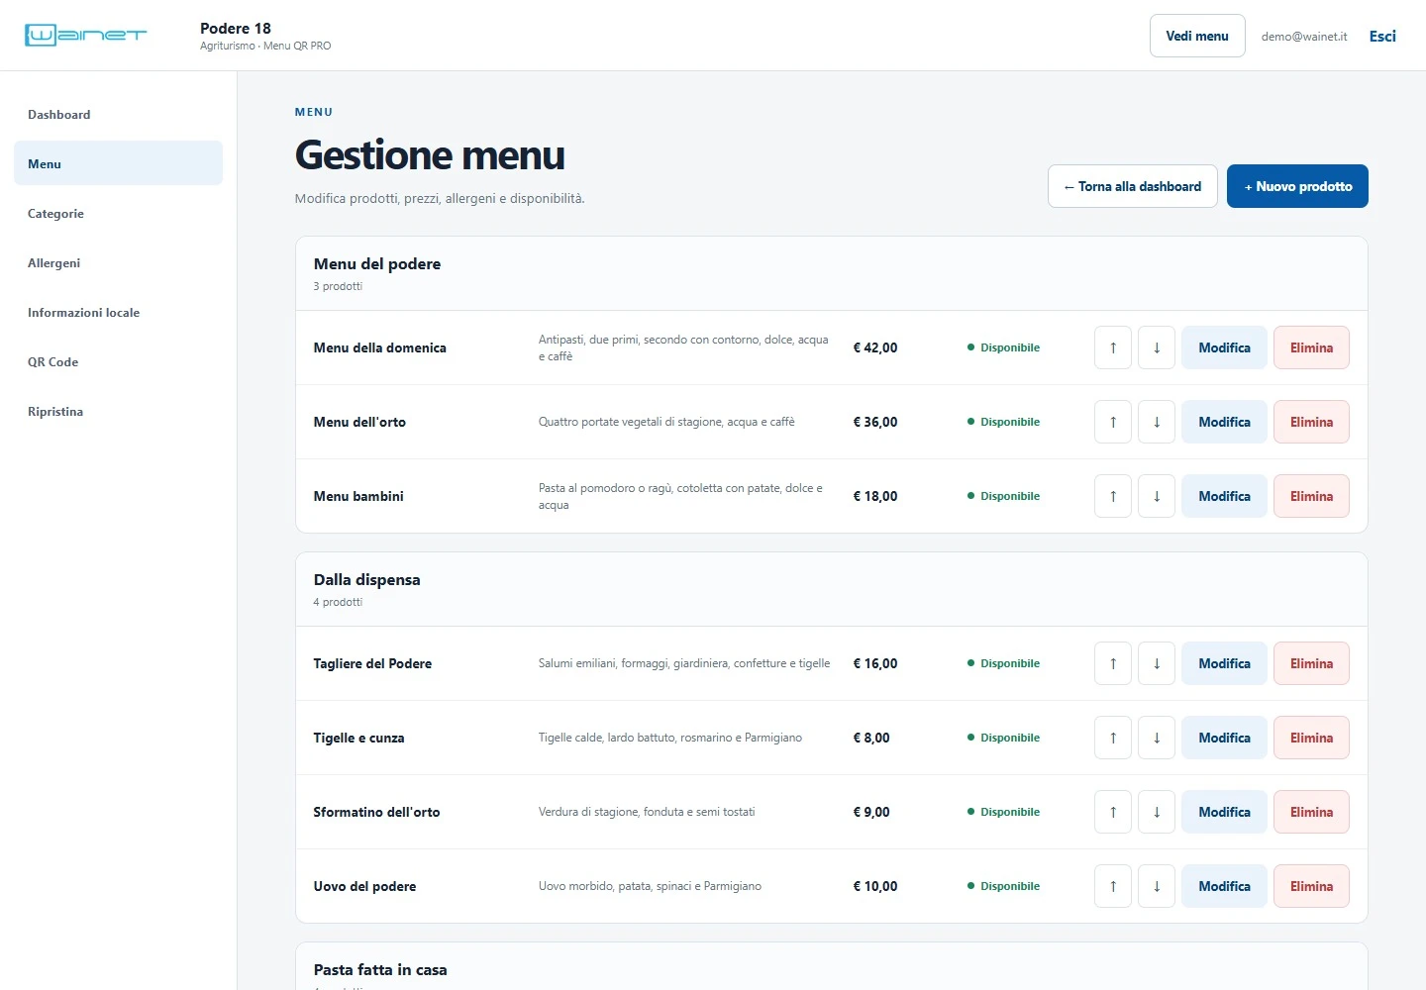Viewport: 1426px width, 990px height.
Task: Click Menu del podere heading
Action: pyautogui.click(x=377, y=263)
